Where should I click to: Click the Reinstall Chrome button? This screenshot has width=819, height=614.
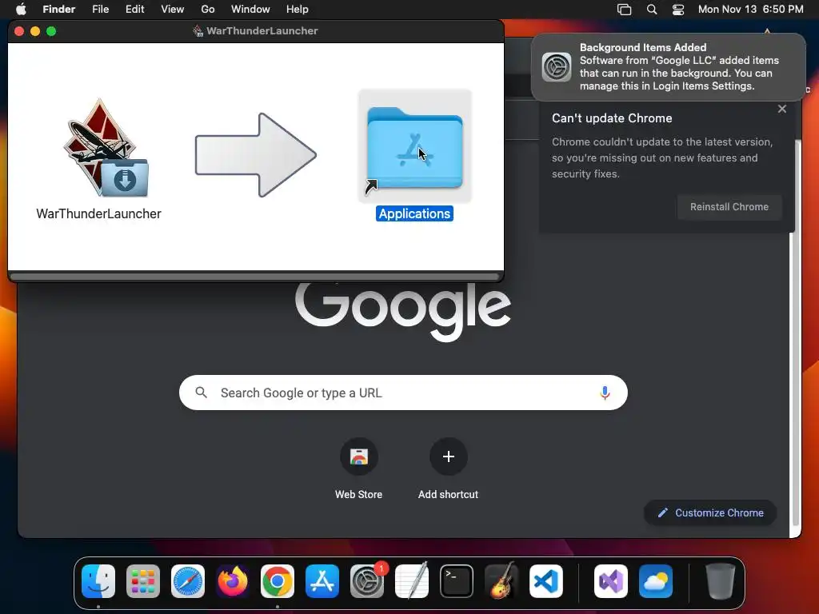click(x=729, y=207)
